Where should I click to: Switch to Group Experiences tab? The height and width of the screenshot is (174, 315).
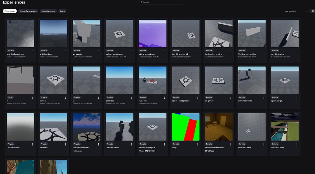point(28,11)
